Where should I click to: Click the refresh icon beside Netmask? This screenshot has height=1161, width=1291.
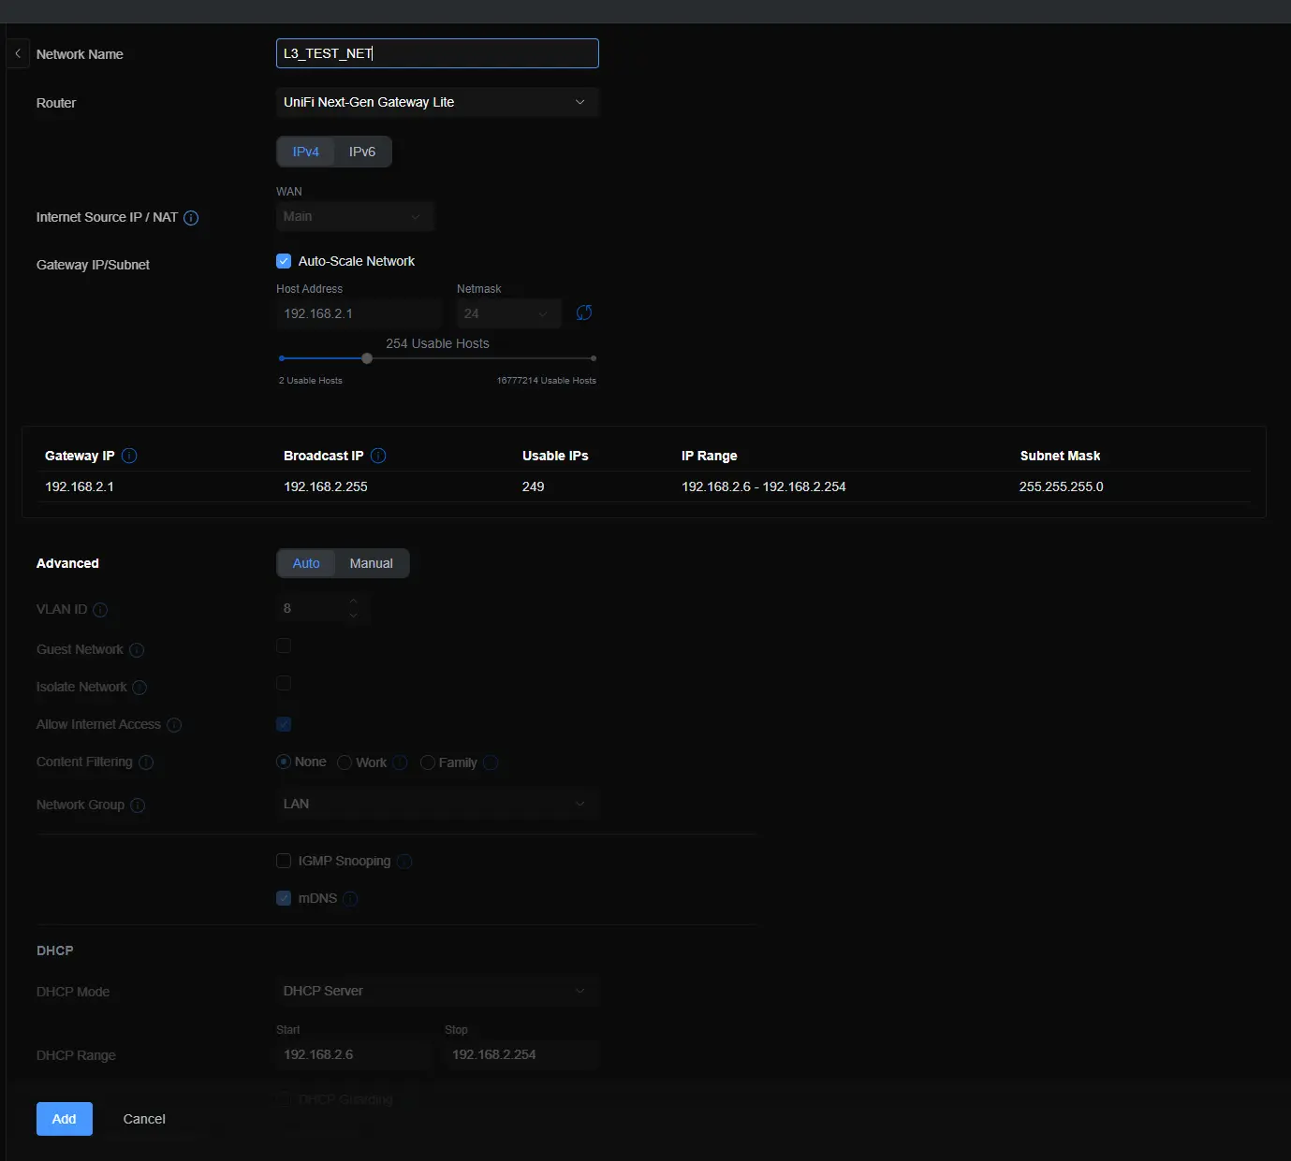(x=584, y=312)
